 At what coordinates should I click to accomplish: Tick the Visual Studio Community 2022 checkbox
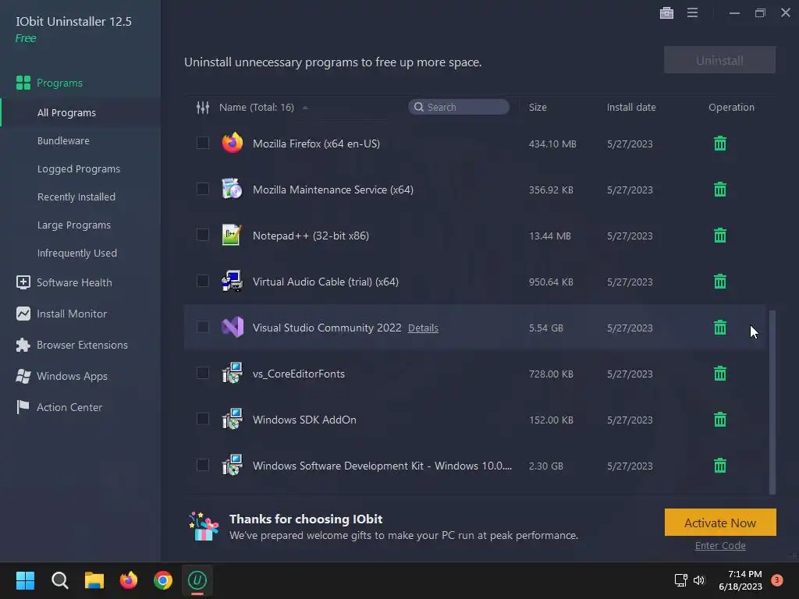pos(202,327)
